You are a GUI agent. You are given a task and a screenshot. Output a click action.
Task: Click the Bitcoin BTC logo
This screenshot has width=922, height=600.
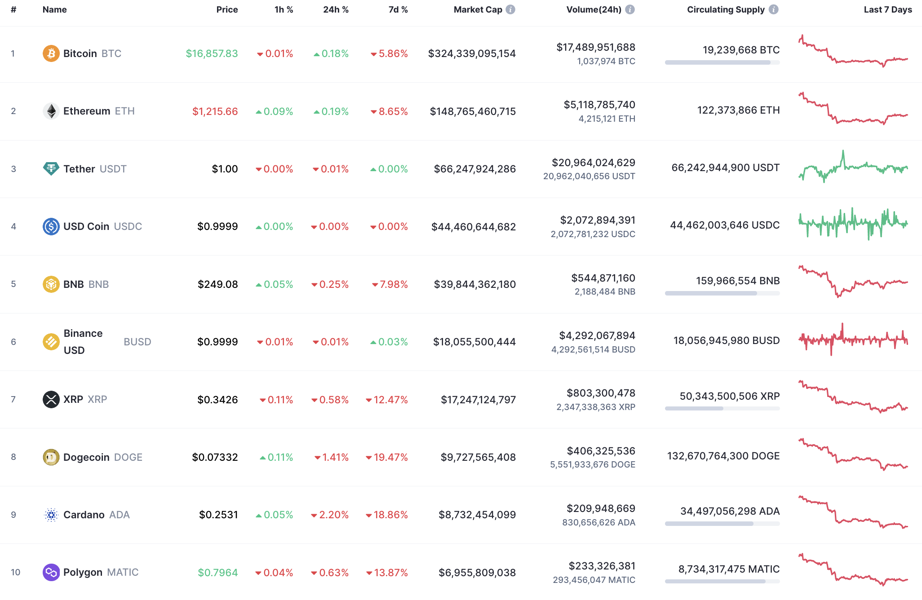(x=51, y=53)
